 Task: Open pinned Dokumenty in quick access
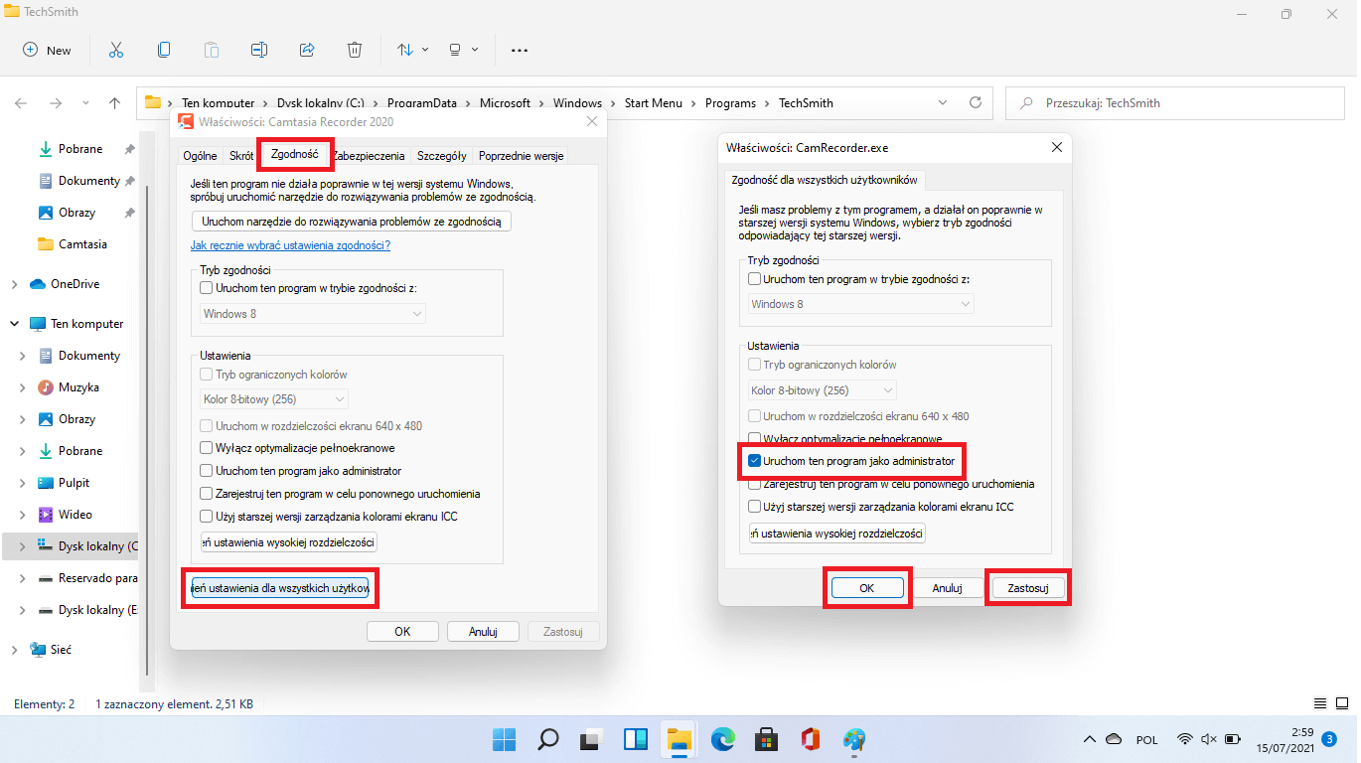click(x=88, y=181)
